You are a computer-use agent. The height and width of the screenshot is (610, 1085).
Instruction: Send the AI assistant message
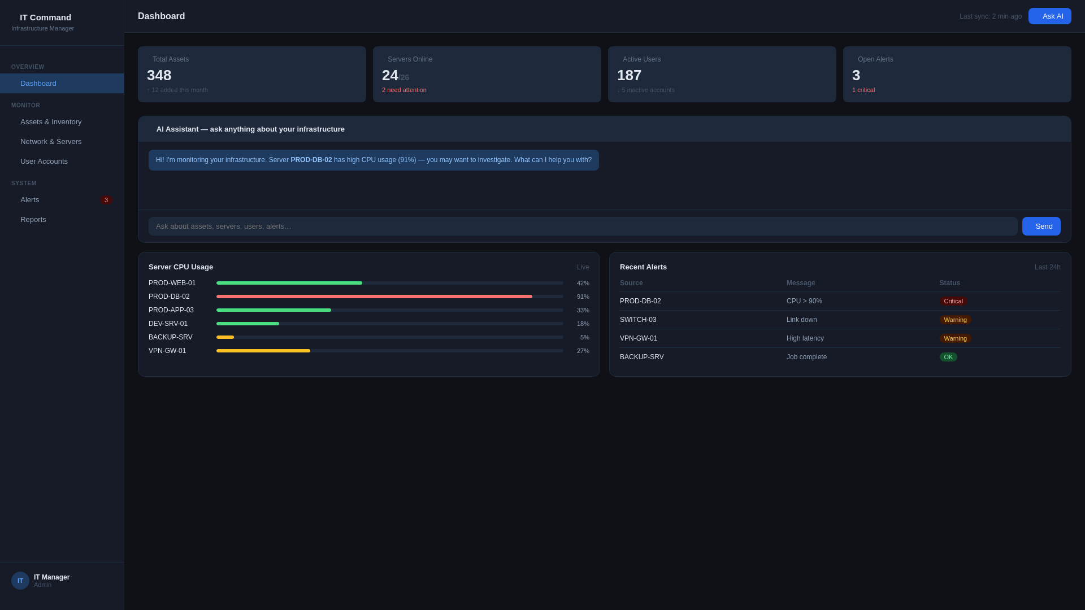pos(1041,226)
